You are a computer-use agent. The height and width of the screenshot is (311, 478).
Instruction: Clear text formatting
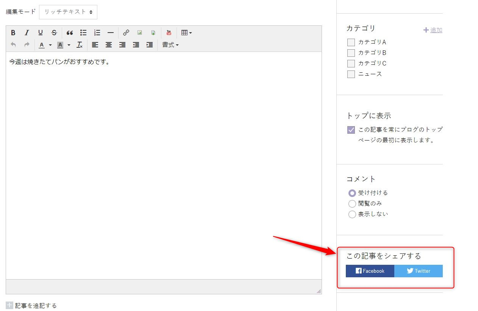click(80, 45)
